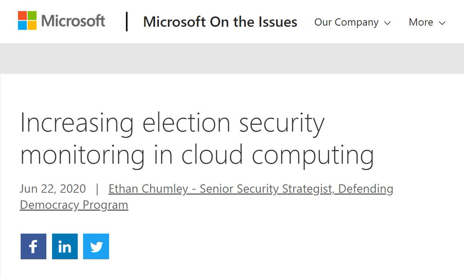
Task: Click the blue square of Microsoft logo
Action: click(x=22, y=25)
